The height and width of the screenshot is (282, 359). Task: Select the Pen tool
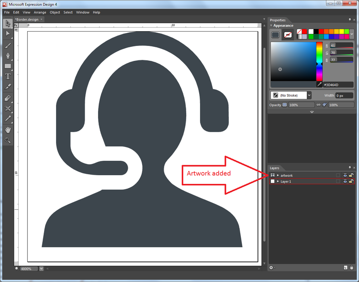[8, 56]
